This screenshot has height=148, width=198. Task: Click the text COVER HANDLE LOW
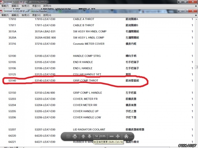[87, 117]
